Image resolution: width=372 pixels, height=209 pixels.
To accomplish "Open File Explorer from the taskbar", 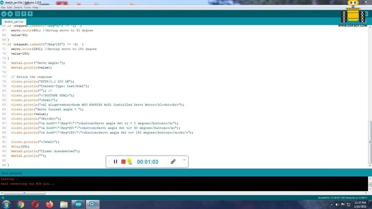I will (x=64, y=204).
